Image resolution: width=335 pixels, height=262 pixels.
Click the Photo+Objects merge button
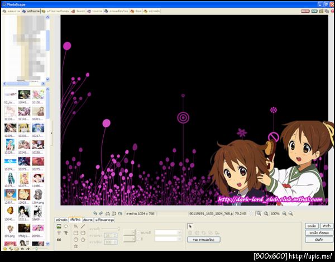(x=203, y=240)
